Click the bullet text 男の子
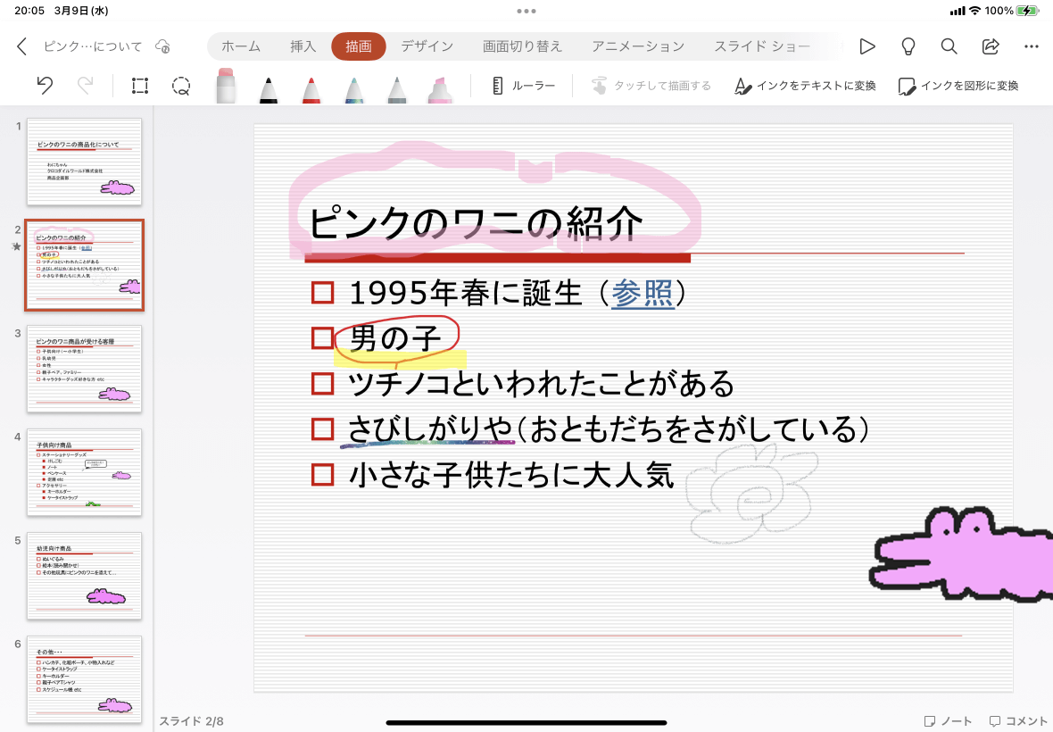 [395, 337]
